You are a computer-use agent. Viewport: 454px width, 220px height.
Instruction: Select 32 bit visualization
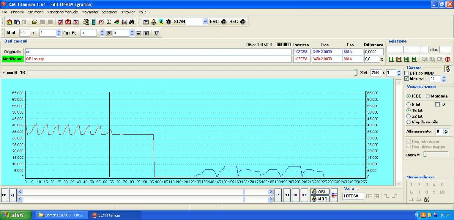click(x=409, y=116)
